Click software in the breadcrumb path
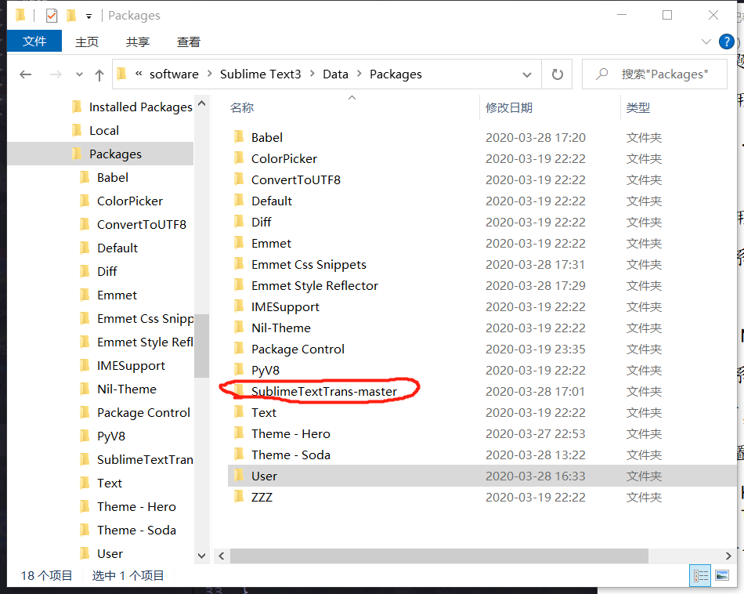744x594 pixels. 174,74
